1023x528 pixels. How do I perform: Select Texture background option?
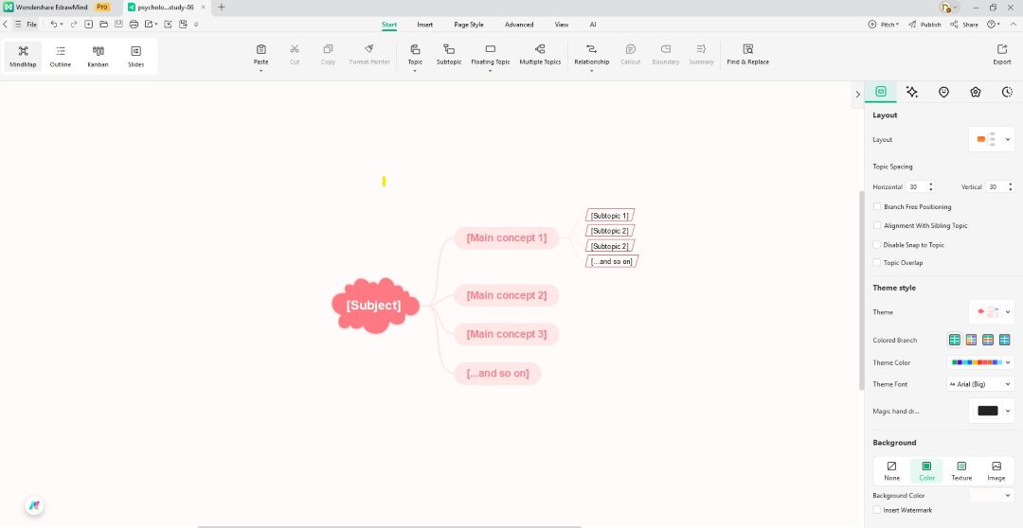click(x=961, y=470)
